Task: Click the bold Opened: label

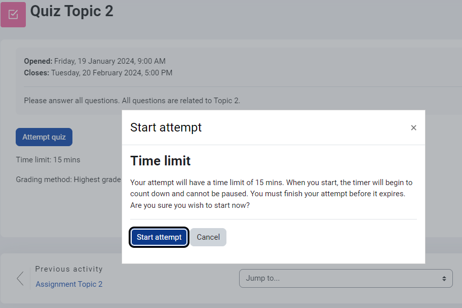Action: click(38, 61)
